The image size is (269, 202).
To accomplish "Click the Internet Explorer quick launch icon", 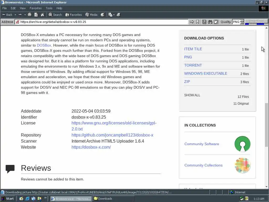I will tap(27, 199).
